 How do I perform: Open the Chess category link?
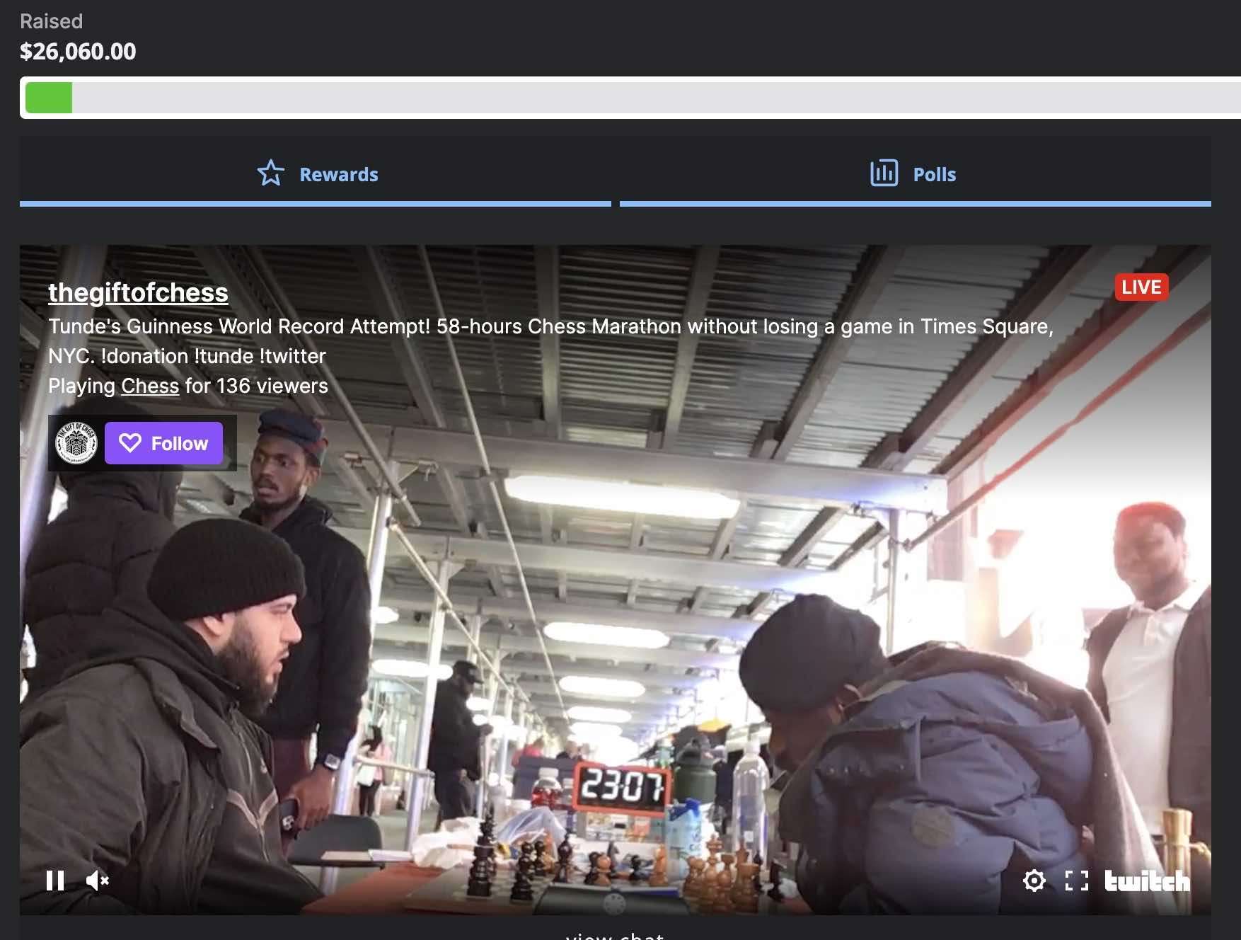click(x=150, y=386)
